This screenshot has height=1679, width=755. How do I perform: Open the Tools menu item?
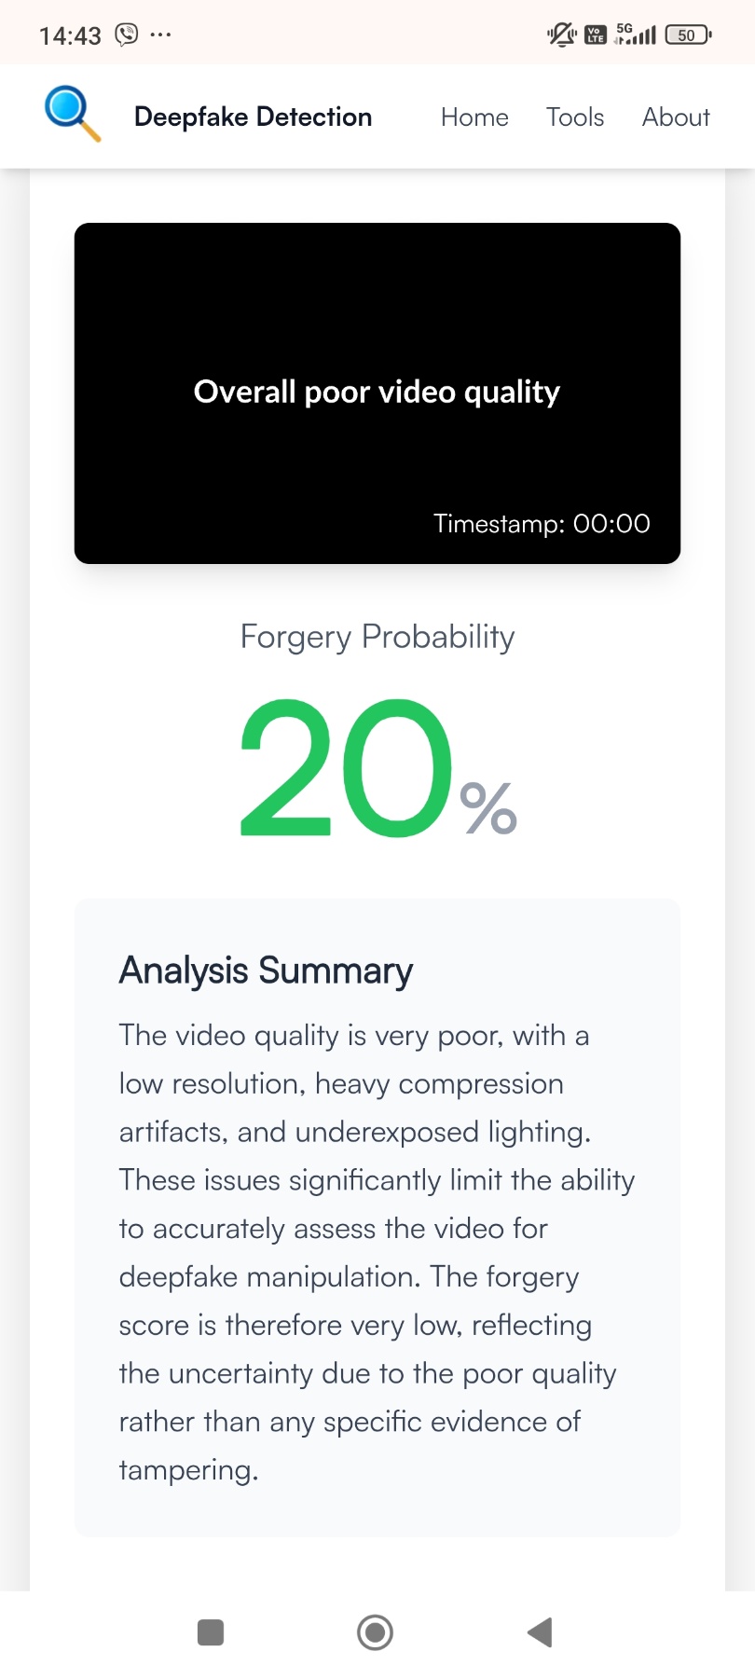tap(575, 117)
